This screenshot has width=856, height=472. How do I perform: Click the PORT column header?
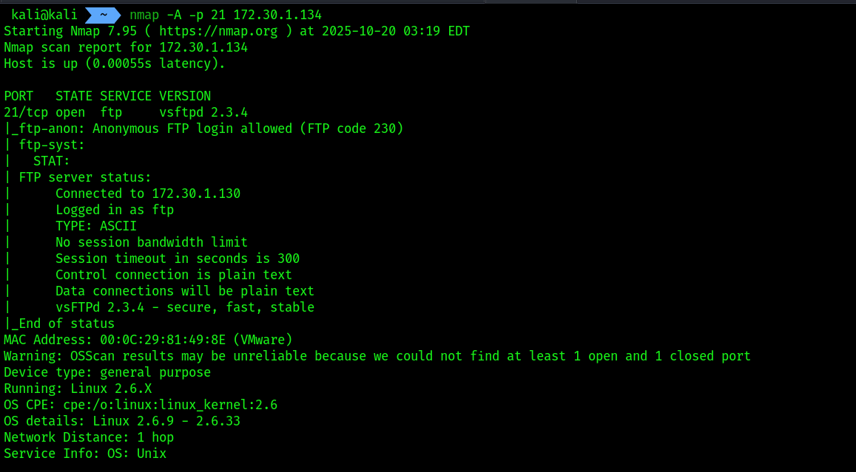click(x=18, y=97)
